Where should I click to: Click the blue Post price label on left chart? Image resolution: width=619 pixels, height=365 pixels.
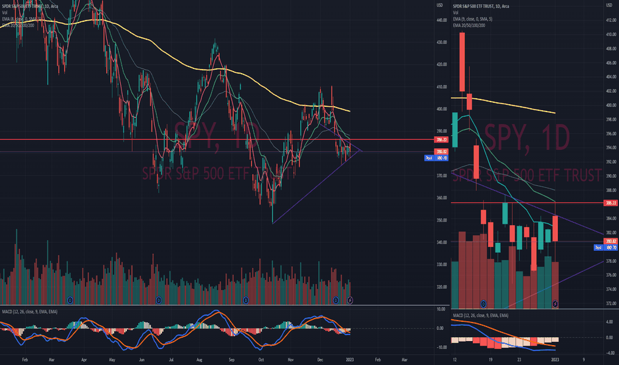(436, 158)
